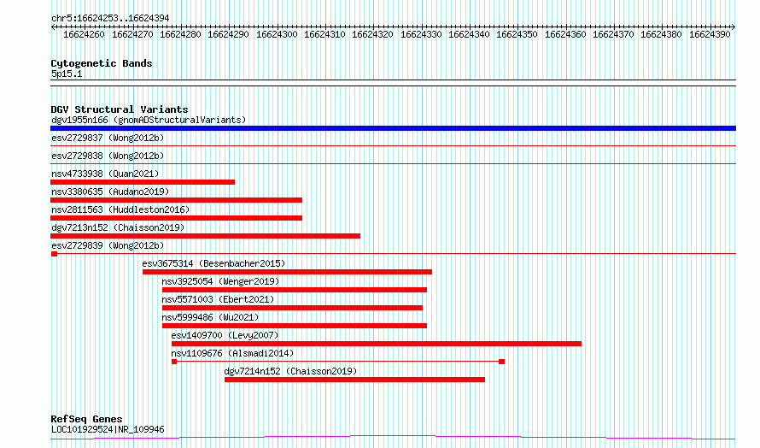Click the red nsv2811563 variant bar

tap(177, 218)
